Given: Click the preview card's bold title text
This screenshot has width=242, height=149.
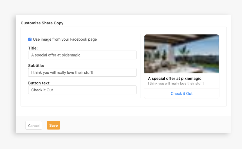Looking at the screenshot, I should [x=175, y=79].
